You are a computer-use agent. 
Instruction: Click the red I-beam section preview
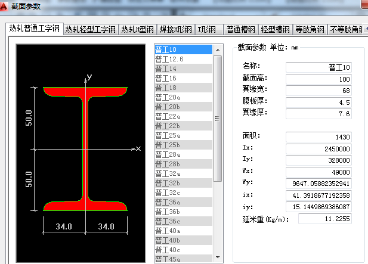pos(85,149)
